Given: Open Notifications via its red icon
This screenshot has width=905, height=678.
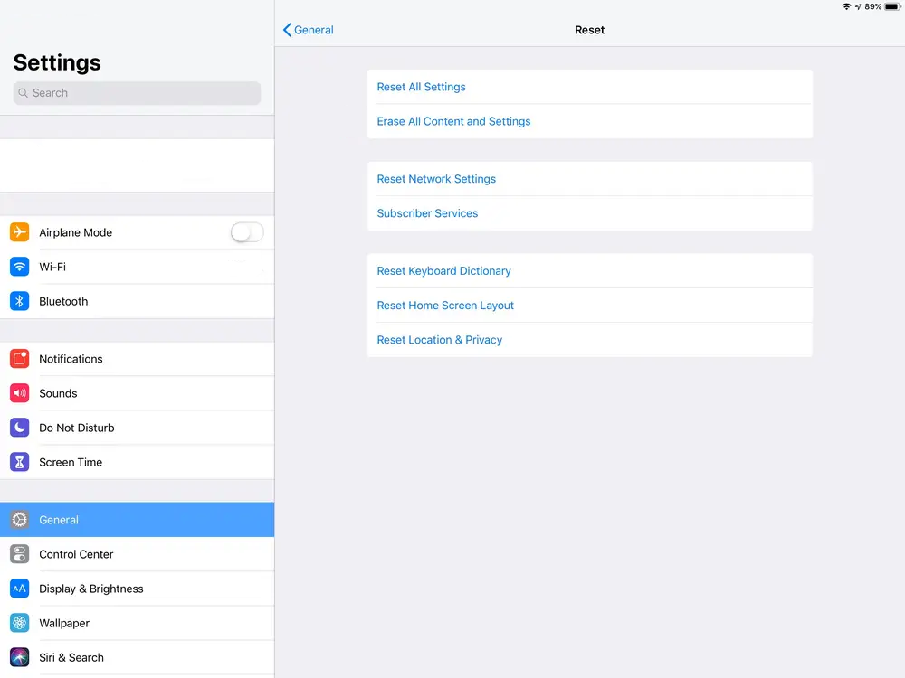Looking at the screenshot, I should (x=19, y=359).
